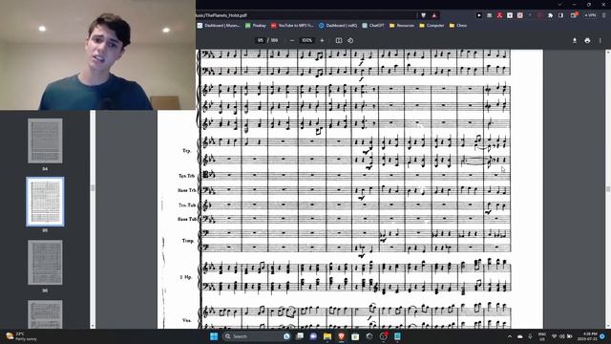The height and width of the screenshot is (344, 611).
Task: Open the YouTube to MP3 bookmark
Action: (x=292, y=26)
